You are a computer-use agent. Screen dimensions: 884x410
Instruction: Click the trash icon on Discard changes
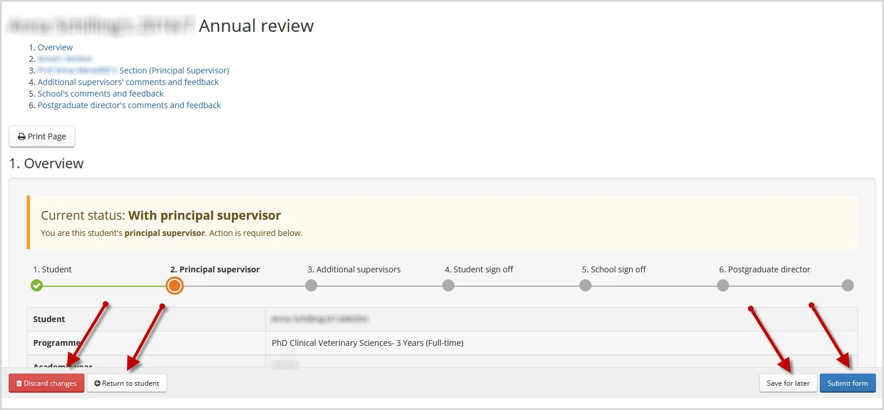click(x=19, y=383)
